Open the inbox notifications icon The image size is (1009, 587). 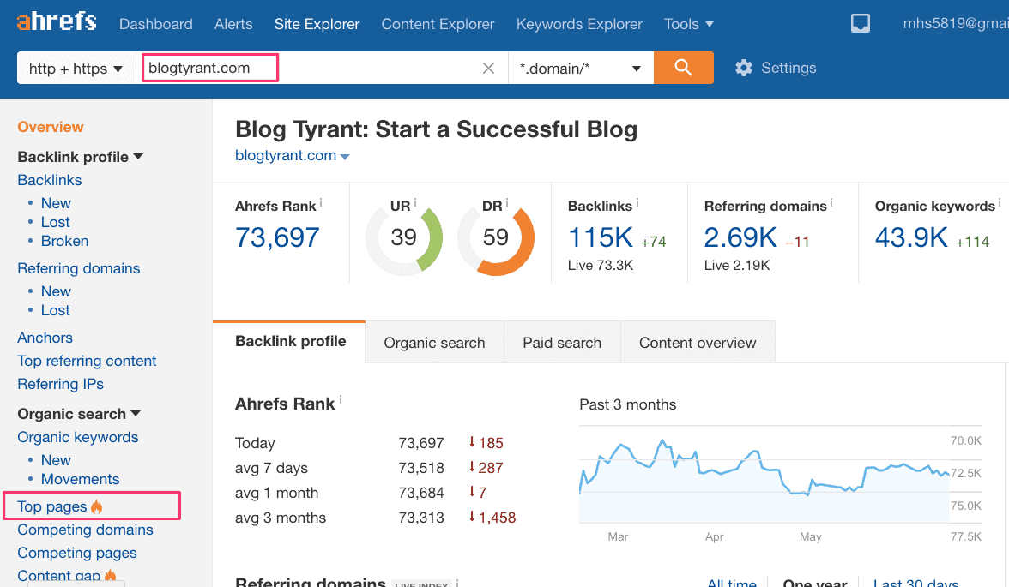tap(861, 24)
